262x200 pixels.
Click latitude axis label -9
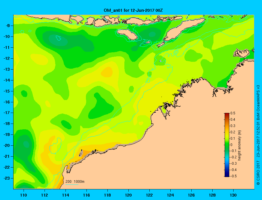pos(7,26)
